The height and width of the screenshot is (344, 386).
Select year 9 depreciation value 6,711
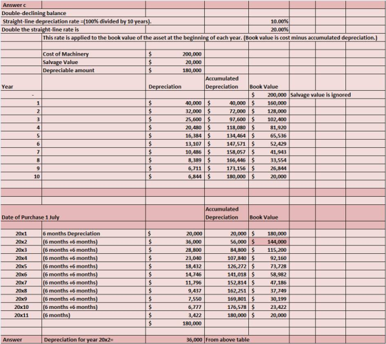click(175, 169)
